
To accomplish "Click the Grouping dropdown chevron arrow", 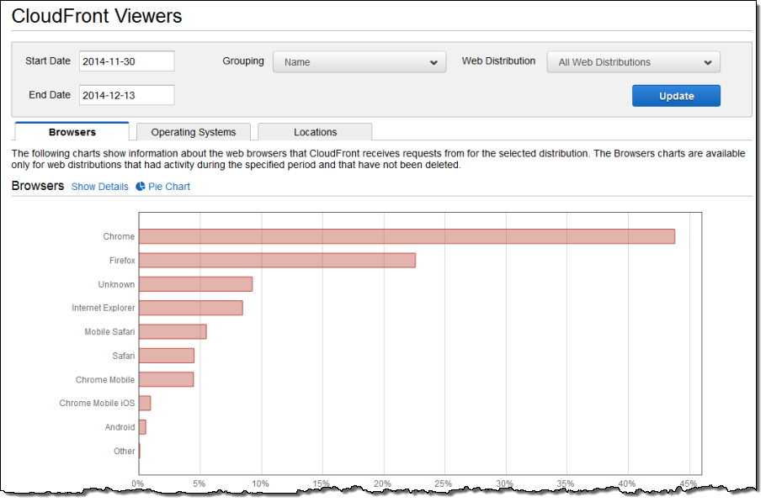I will coord(434,62).
